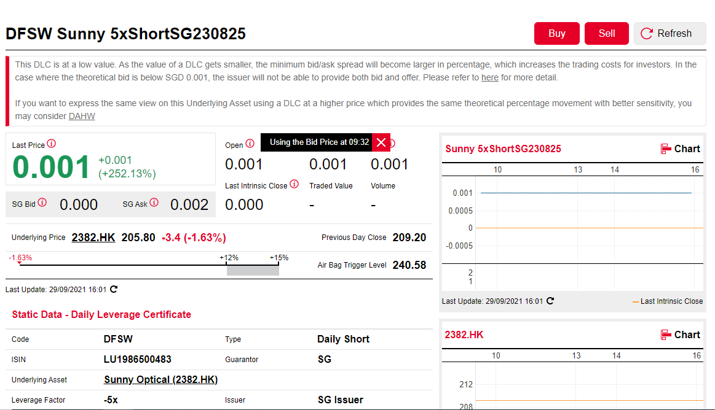Reload data icon under Sunny 5xShort chart
The width and height of the screenshot is (715, 410).
(550, 301)
